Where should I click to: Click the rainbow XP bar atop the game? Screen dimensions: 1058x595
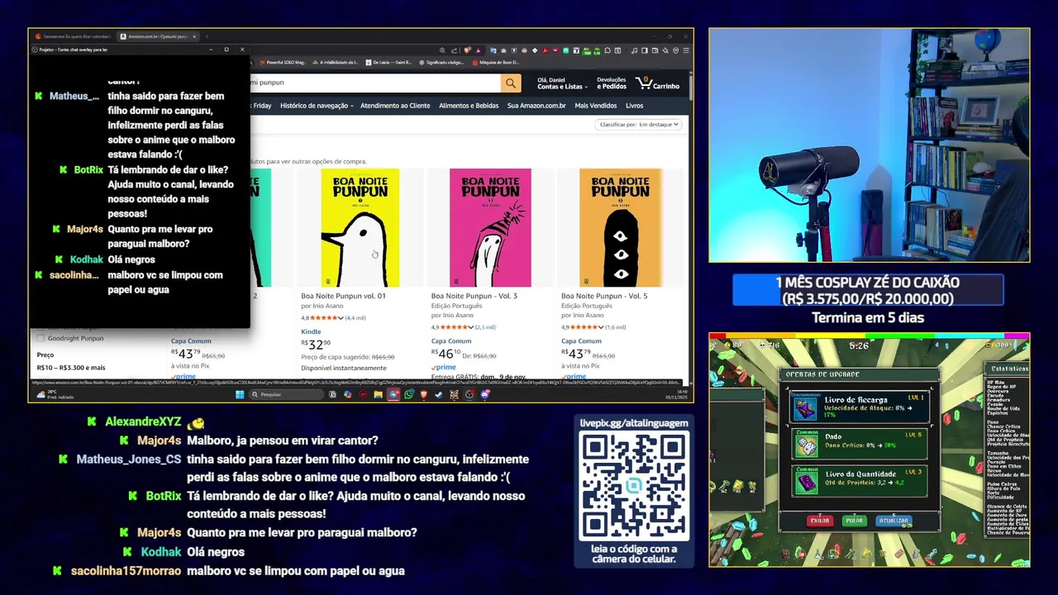(870, 336)
